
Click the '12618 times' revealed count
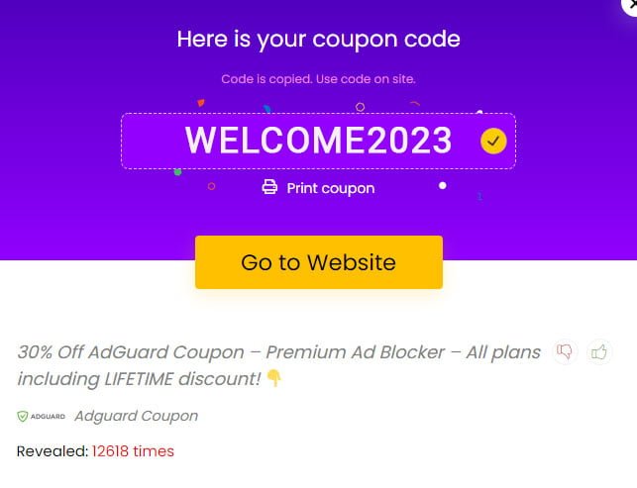[133, 451]
